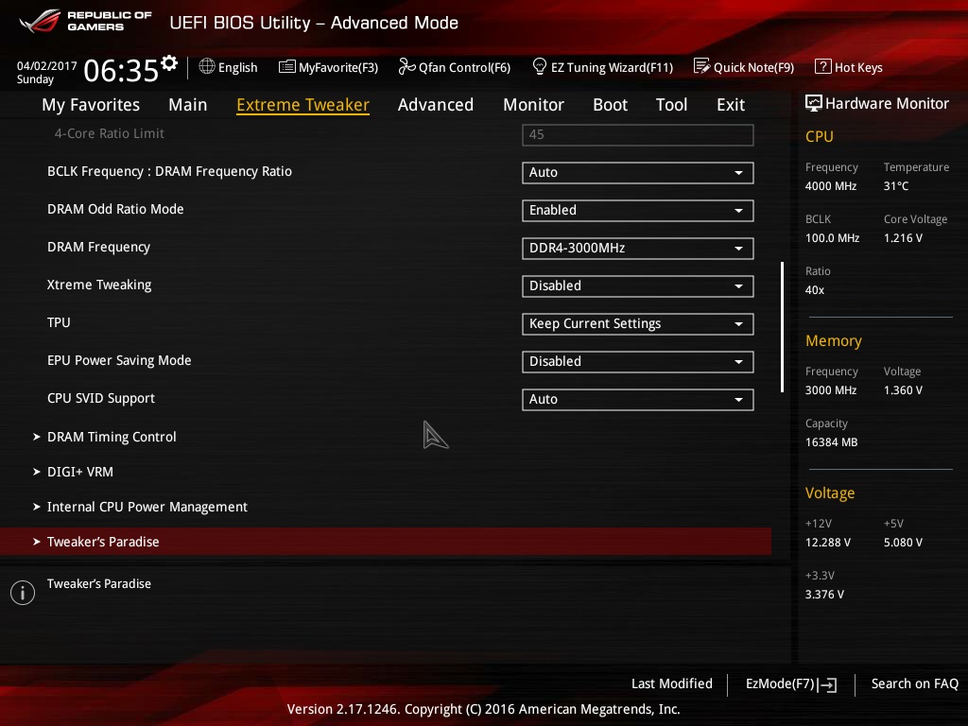Click the MyFavorite list icon
The width and height of the screenshot is (968, 726).
pyautogui.click(x=287, y=67)
